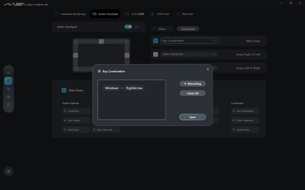Click the MSI Center logo

pos(26,4)
